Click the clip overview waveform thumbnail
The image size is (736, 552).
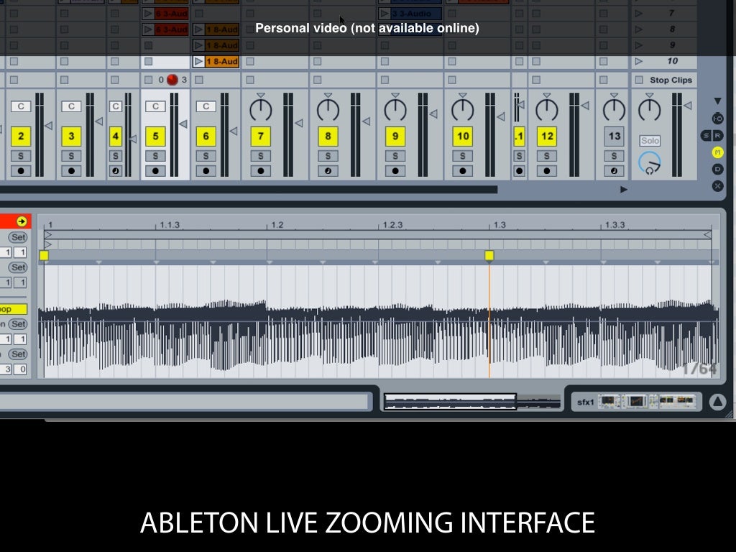(x=472, y=402)
